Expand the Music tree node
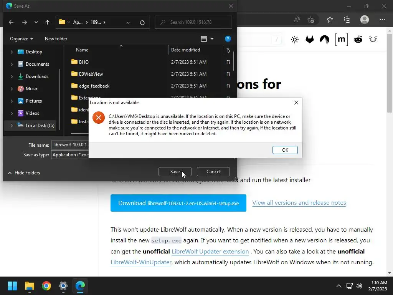This screenshot has width=393, height=295. click(x=12, y=89)
